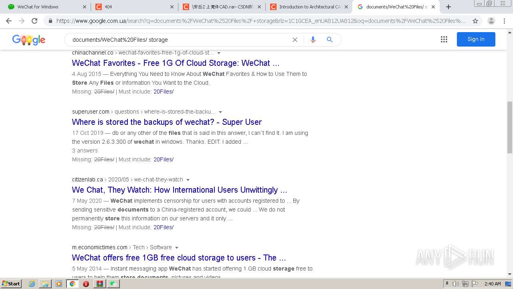The height and width of the screenshot is (289, 513).
Task: Switch to the CAD.rar CSDN tab
Action: point(221,7)
